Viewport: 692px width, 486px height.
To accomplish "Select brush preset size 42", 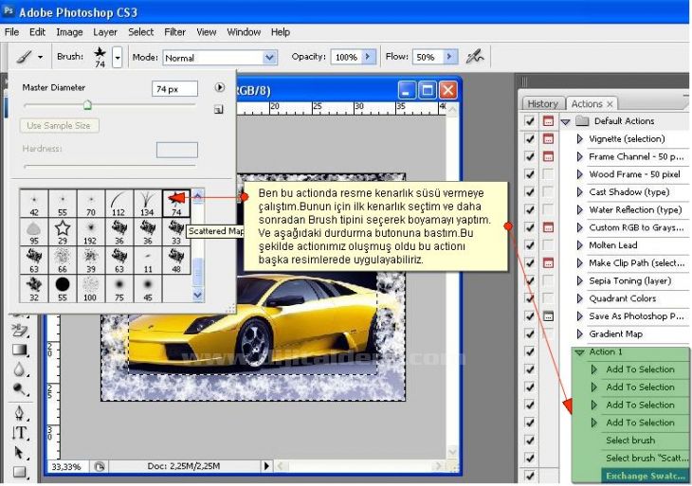I will click(x=34, y=204).
